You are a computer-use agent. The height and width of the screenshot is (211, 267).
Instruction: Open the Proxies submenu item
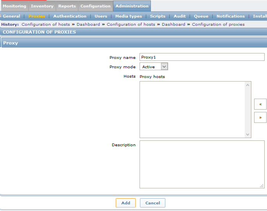(37, 16)
